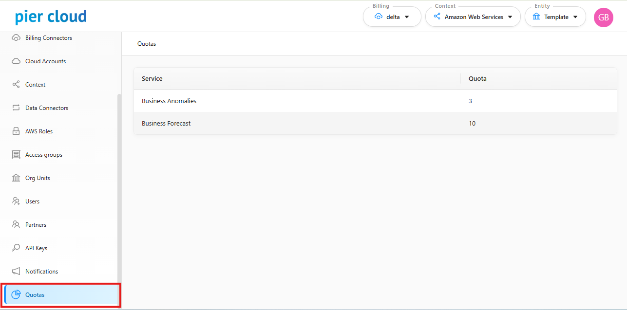Go to the Users menu item
627x310 pixels.
coord(32,201)
